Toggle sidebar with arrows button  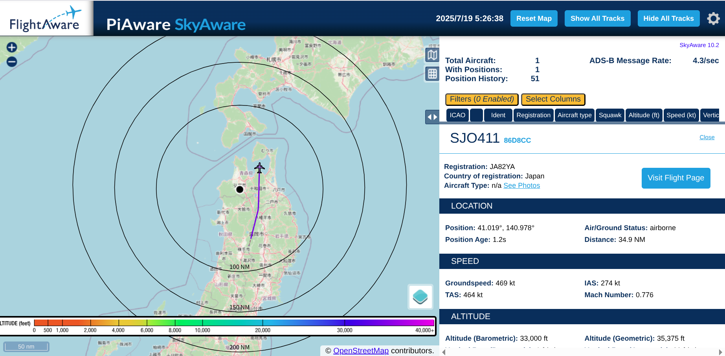click(432, 117)
